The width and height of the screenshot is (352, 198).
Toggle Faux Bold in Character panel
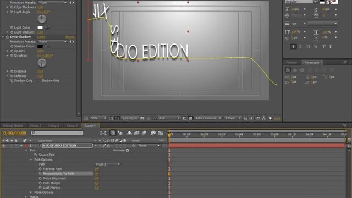(x=293, y=47)
